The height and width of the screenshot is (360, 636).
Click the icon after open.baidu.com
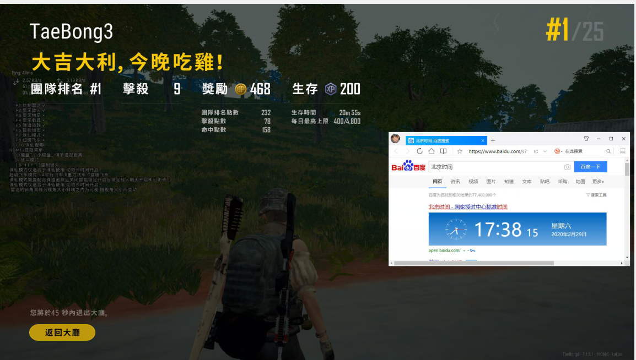472,250
